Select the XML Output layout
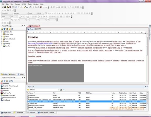Image resolution: width=151 pixels, height=117 pixels. click(x=5, y=100)
